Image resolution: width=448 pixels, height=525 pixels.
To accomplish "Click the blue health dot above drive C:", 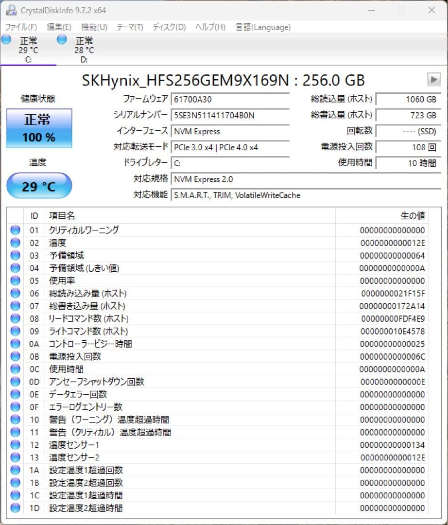I will tap(6, 39).
